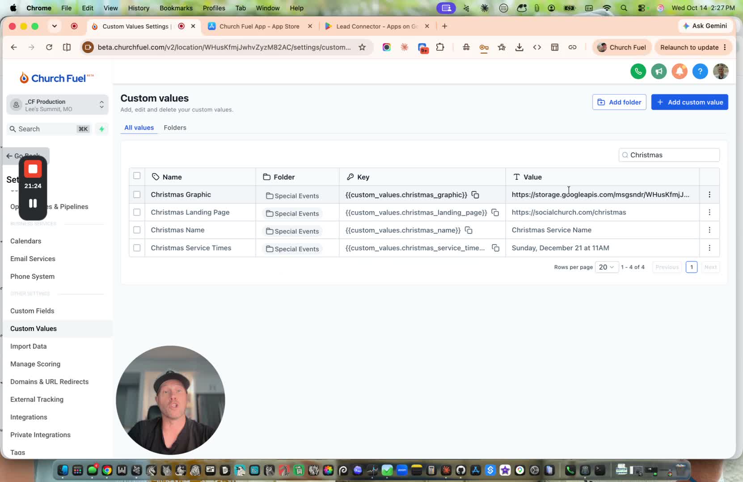Switch to Church Fuel App - App Store tab
Viewport: 743px width, 482px height.
tap(260, 26)
